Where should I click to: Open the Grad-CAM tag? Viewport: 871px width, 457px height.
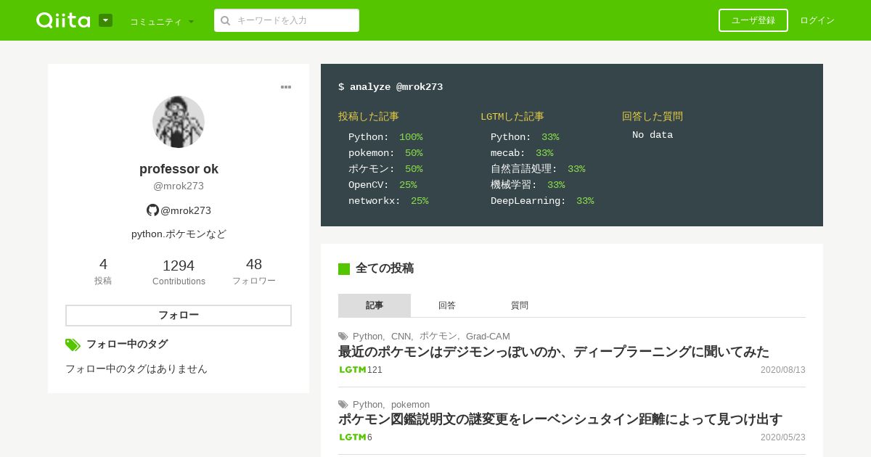coord(488,337)
